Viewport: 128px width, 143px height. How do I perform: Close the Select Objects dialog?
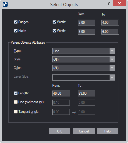pyautogui.click(x=119, y=4)
